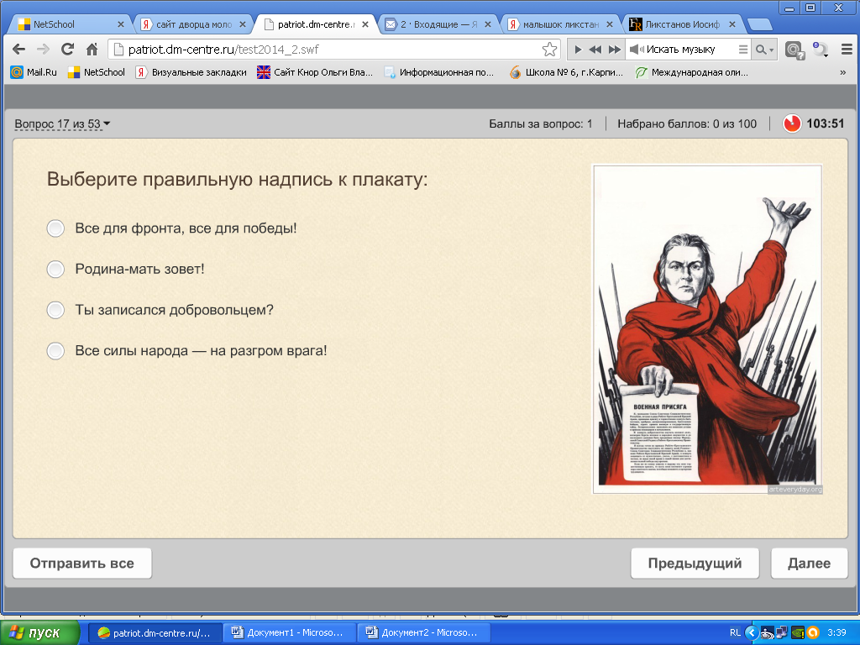Click the green NVIDIA tray icon
The image size is (860, 645).
pos(798,633)
